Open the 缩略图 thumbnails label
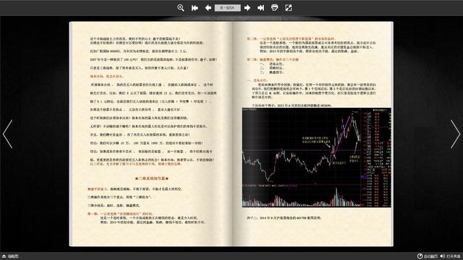463x260 pixels. [13, 257]
